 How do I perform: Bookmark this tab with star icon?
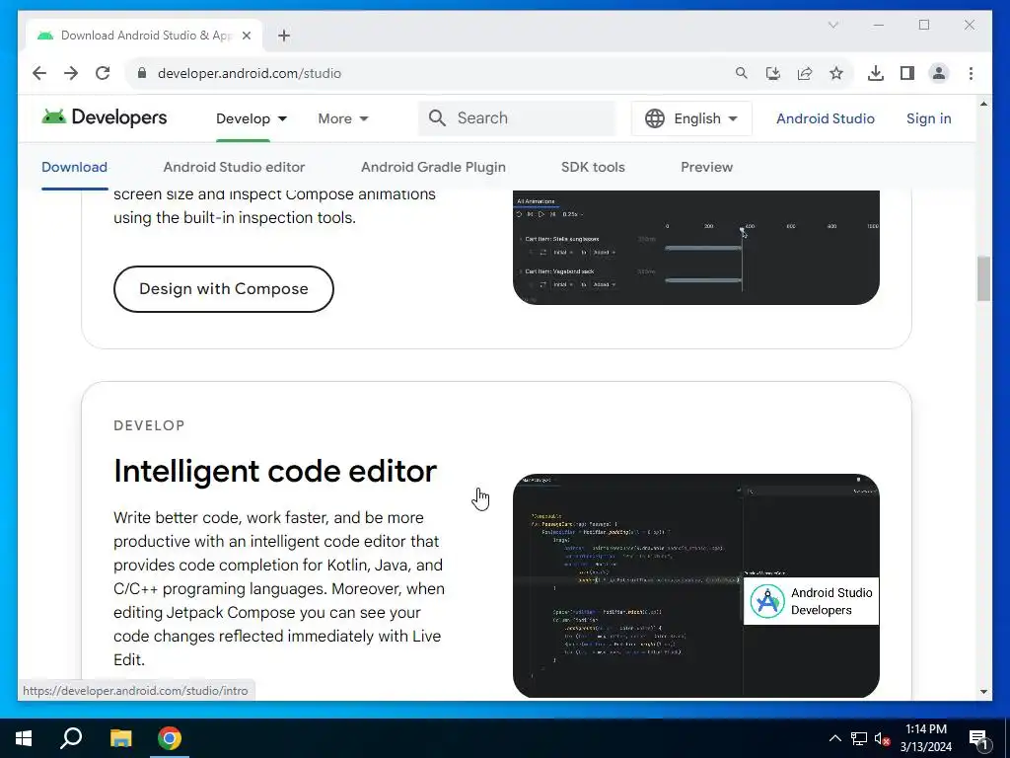pos(836,73)
